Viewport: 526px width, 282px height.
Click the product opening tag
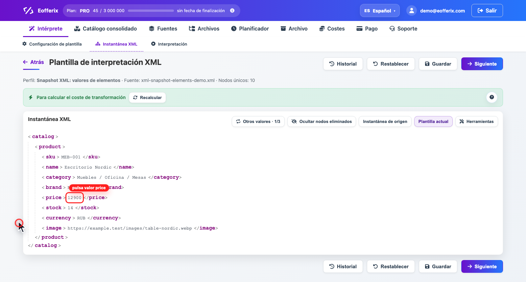pos(50,147)
